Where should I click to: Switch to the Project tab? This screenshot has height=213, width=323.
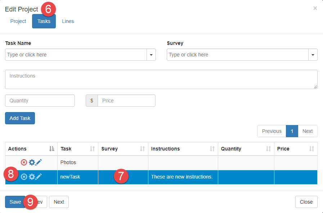click(18, 21)
